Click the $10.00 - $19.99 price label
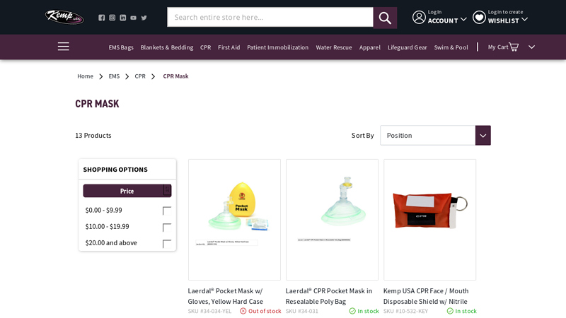This screenshot has width=566, height=318. [x=108, y=227]
